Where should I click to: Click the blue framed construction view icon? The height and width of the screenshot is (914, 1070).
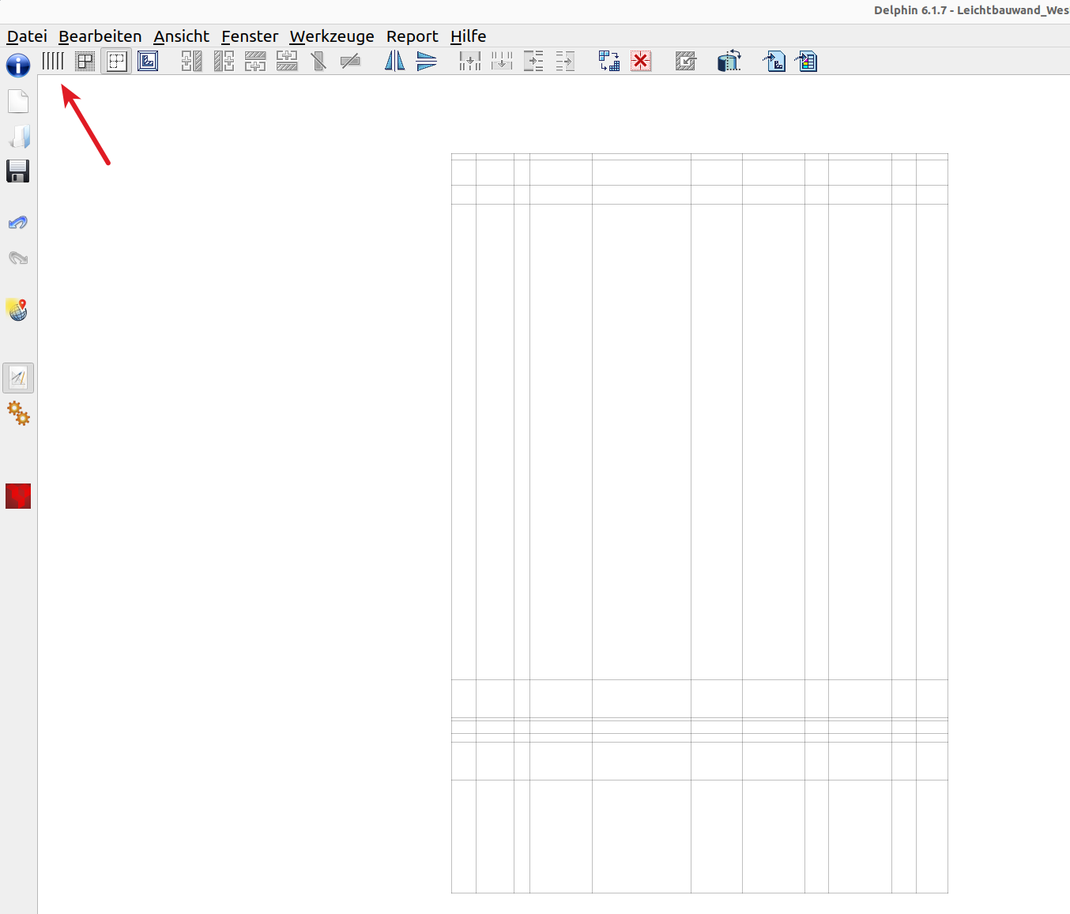(148, 61)
